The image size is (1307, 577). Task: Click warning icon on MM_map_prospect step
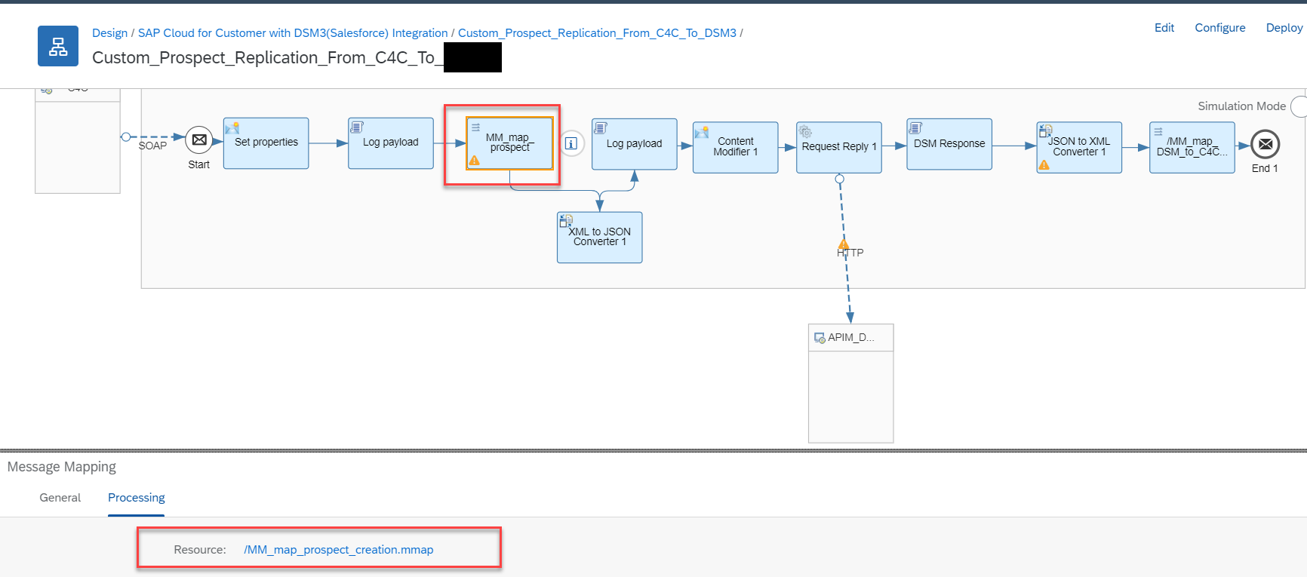click(475, 161)
